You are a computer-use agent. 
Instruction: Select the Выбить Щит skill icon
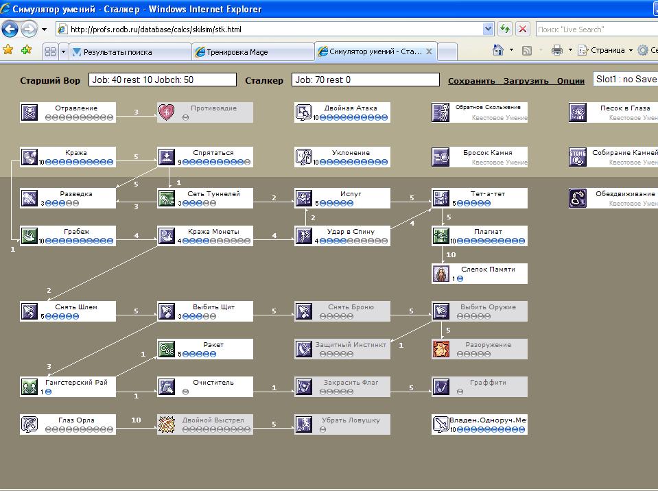click(x=167, y=311)
